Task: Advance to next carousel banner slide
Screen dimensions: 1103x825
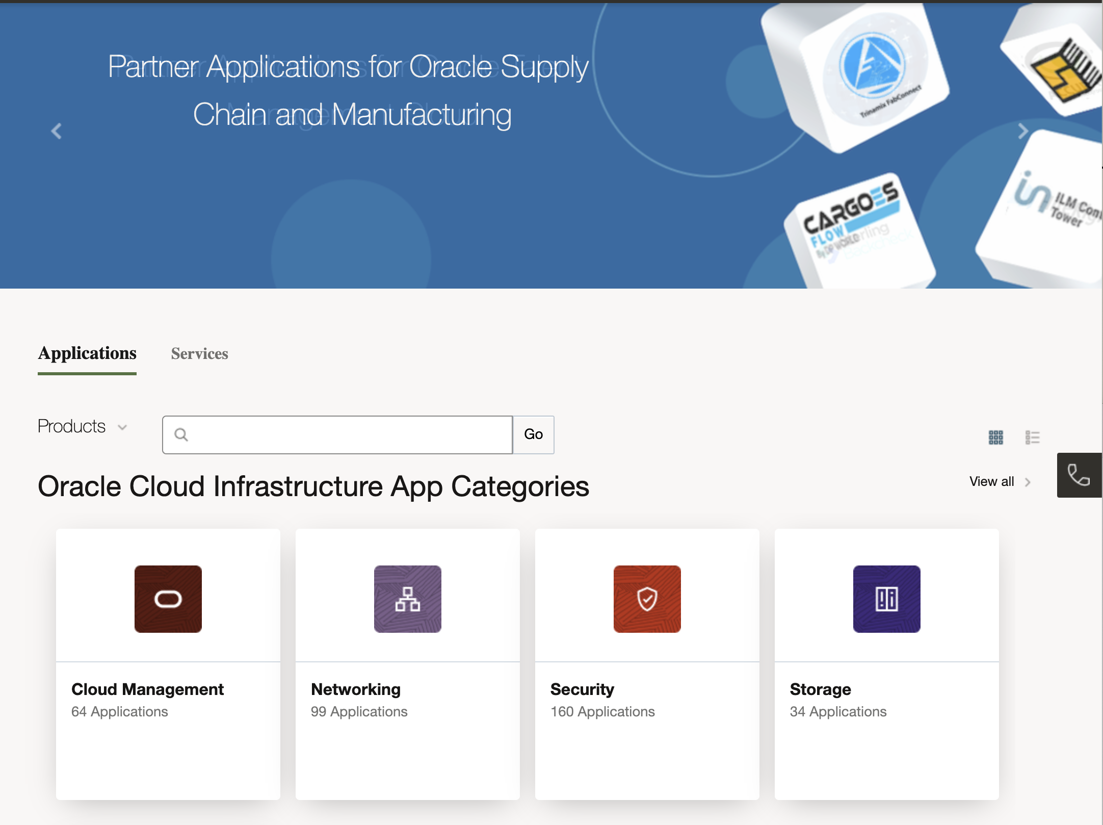Action: point(1022,131)
